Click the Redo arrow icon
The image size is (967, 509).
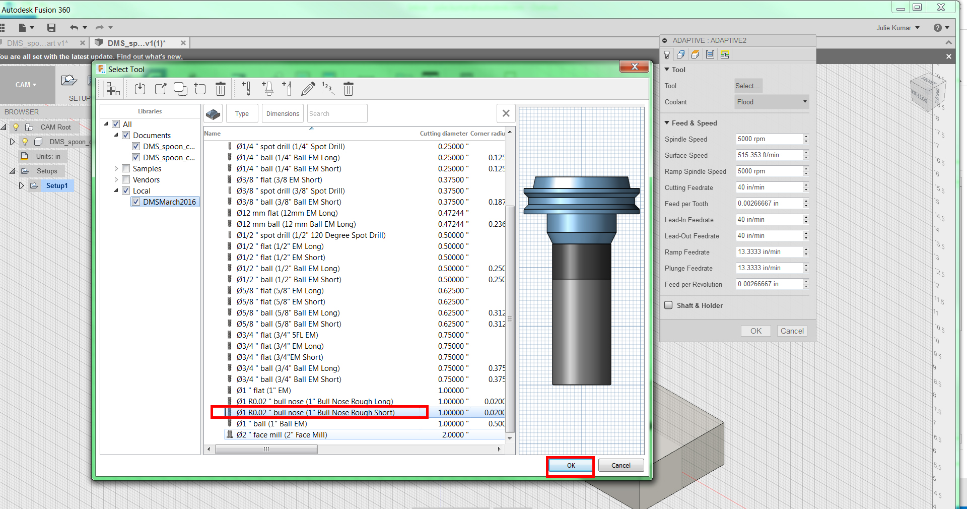[100, 28]
